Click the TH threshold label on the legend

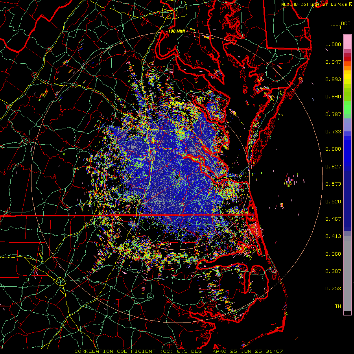(x=338, y=306)
